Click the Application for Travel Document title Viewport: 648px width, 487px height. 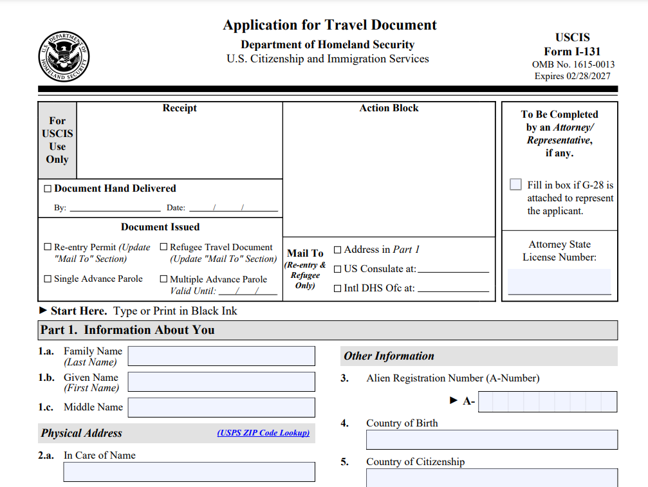pos(329,25)
